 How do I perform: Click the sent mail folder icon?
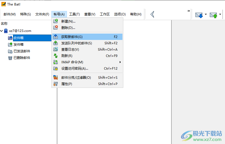tap(10, 51)
